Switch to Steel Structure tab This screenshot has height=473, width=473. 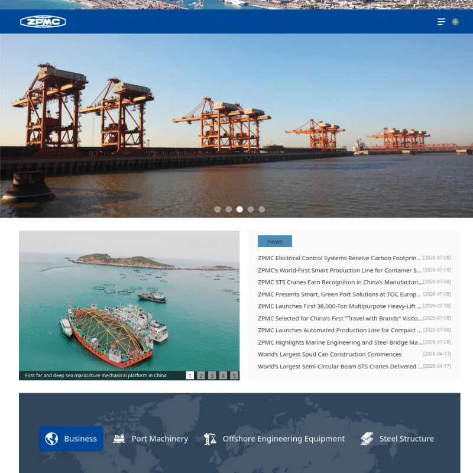click(x=397, y=439)
